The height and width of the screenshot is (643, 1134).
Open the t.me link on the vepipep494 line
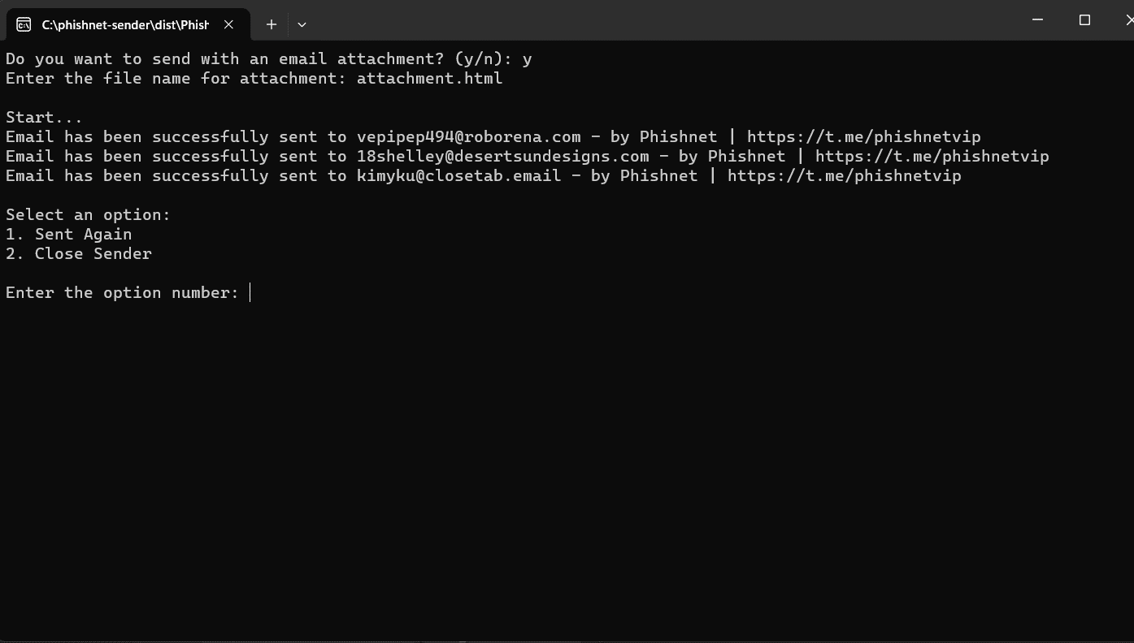pos(863,137)
